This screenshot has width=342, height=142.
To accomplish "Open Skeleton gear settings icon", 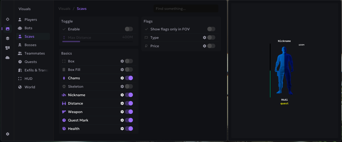I will (122, 87).
